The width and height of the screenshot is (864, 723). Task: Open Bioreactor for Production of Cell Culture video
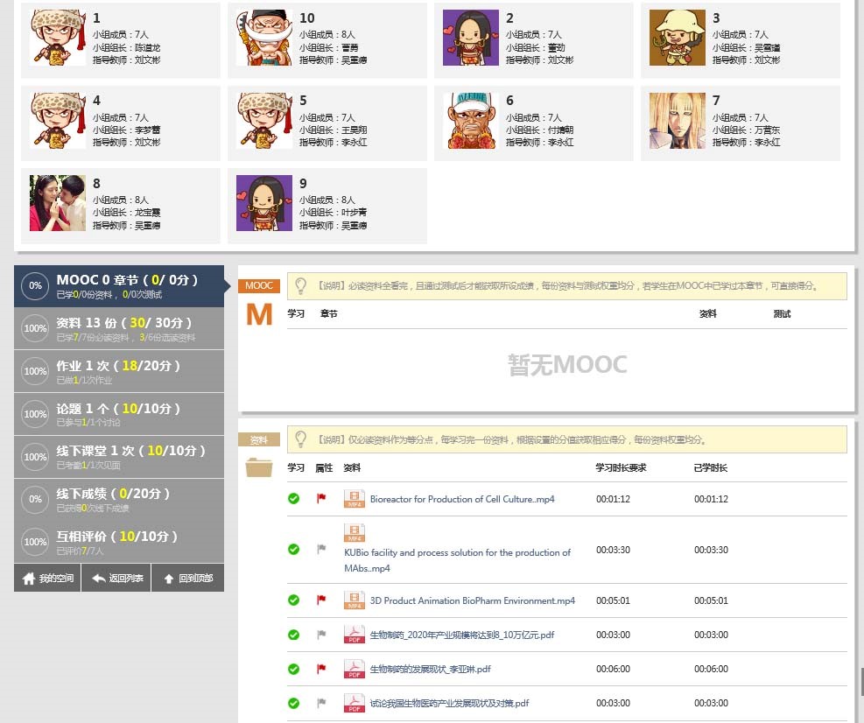[461, 499]
